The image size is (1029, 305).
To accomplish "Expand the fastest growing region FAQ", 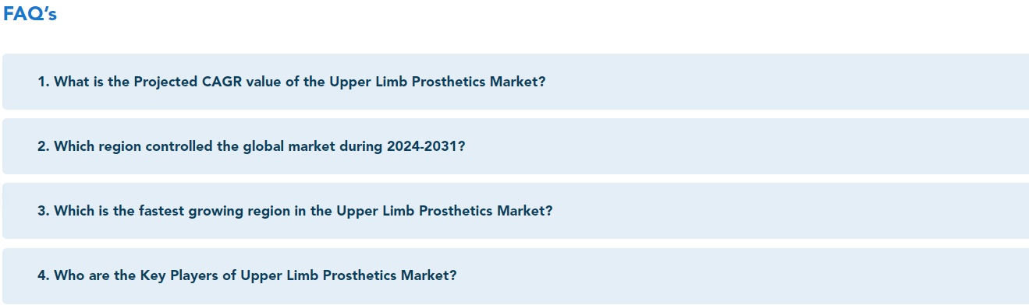I will pyautogui.click(x=516, y=211).
